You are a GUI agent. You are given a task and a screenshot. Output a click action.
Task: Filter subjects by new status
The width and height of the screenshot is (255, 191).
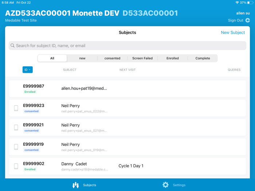(82, 58)
